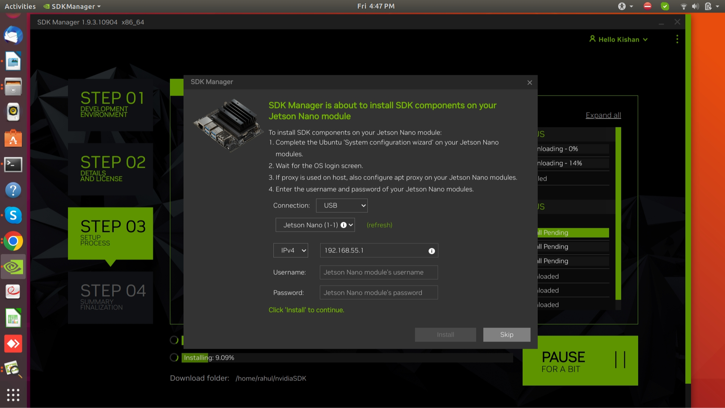The width and height of the screenshot is (725, 408).
Task: Open Terminal from the dock
Action: tap(13, 165)
